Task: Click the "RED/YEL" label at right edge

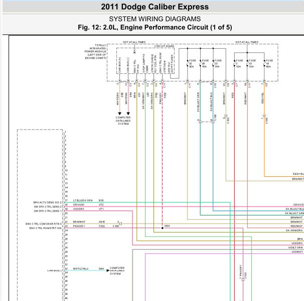Action: pyautogui.click(x=298, y=174)
